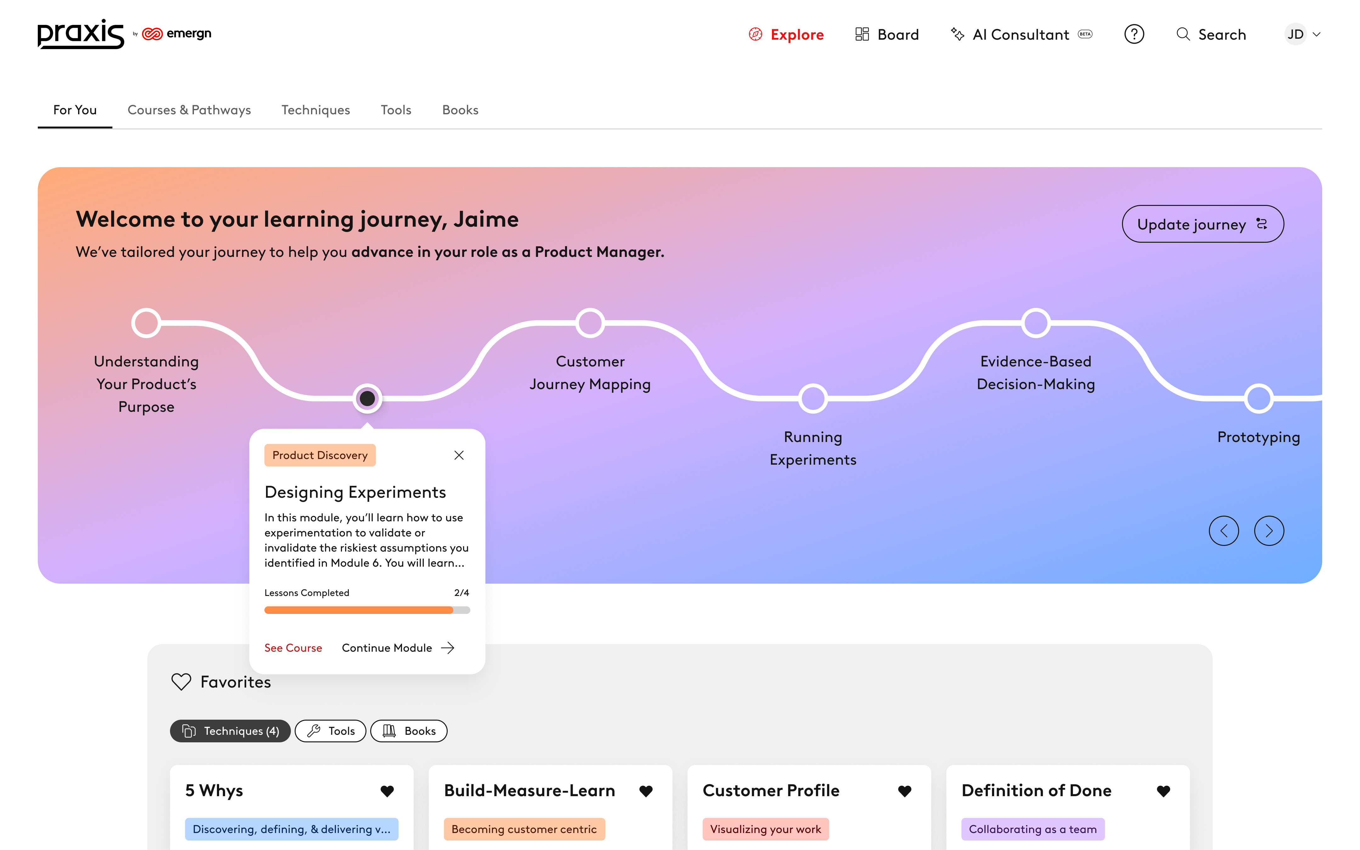Switch to Courses & Pathways tab
Viewport: 1360px width, 850px height.
point(189,110)
